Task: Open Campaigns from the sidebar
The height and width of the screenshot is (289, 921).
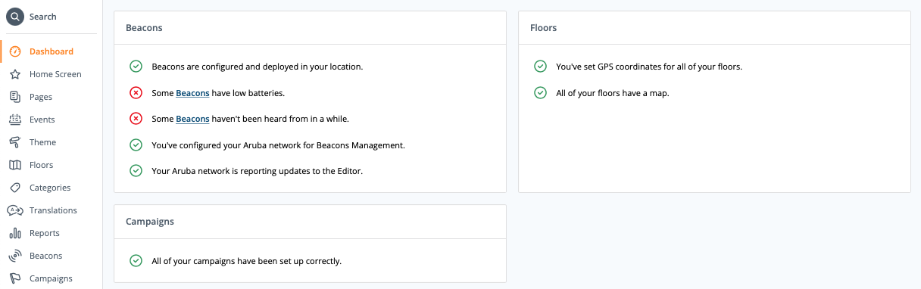Action: coord(52,278)
